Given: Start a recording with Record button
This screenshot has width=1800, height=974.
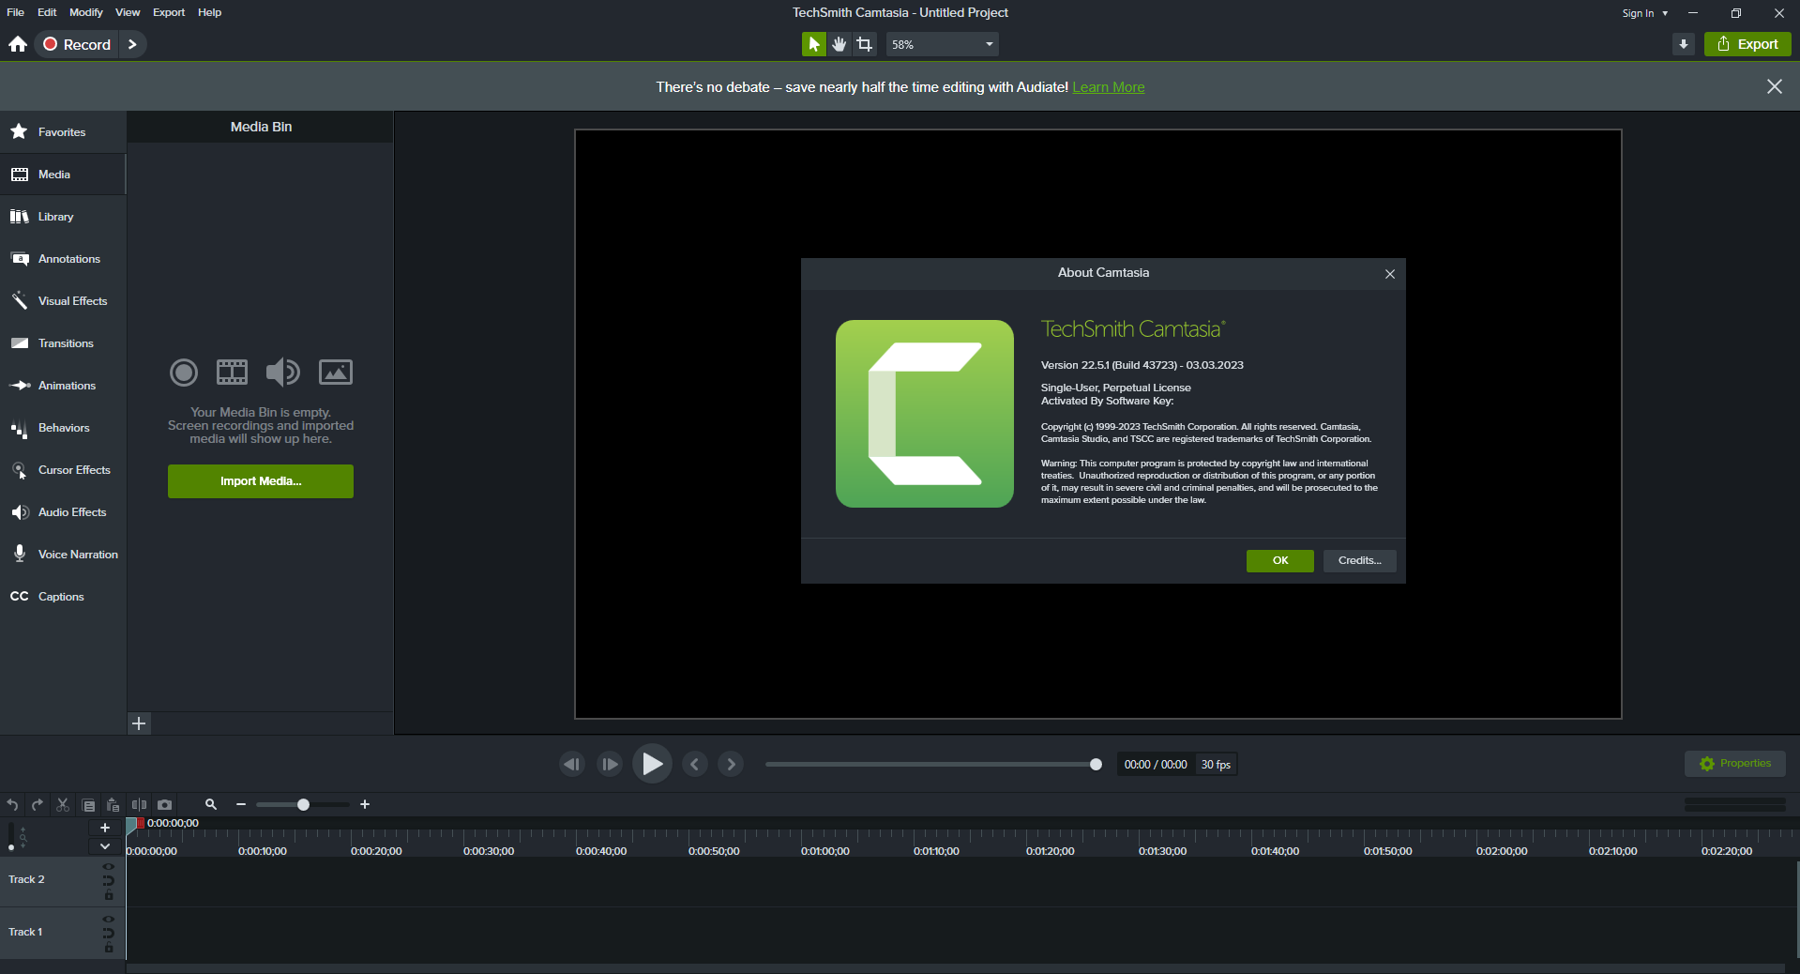Looking at the screenshot, I should tap(78, 44).
